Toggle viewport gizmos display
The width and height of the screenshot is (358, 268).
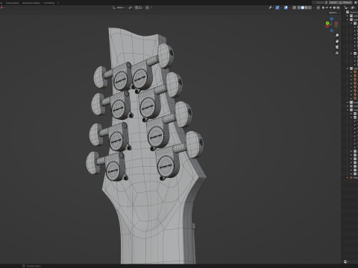coord(277,7)
